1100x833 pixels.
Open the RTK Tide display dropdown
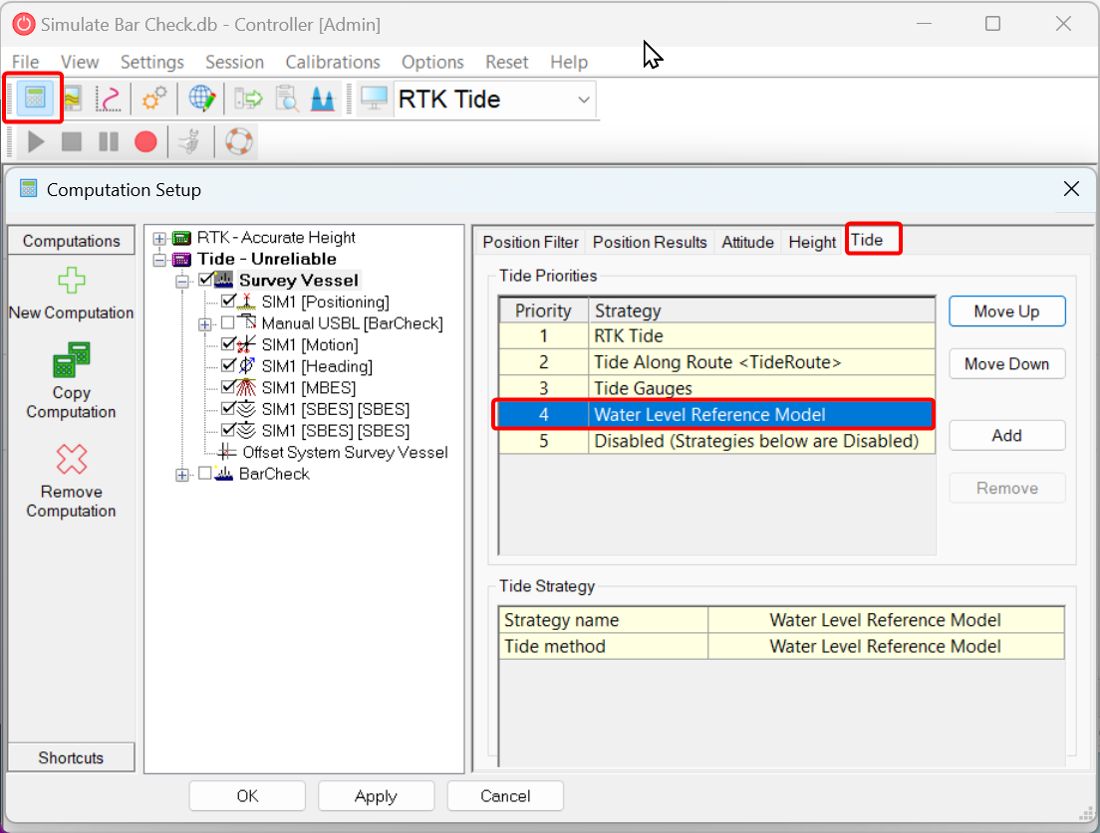[x=583, y=100]
